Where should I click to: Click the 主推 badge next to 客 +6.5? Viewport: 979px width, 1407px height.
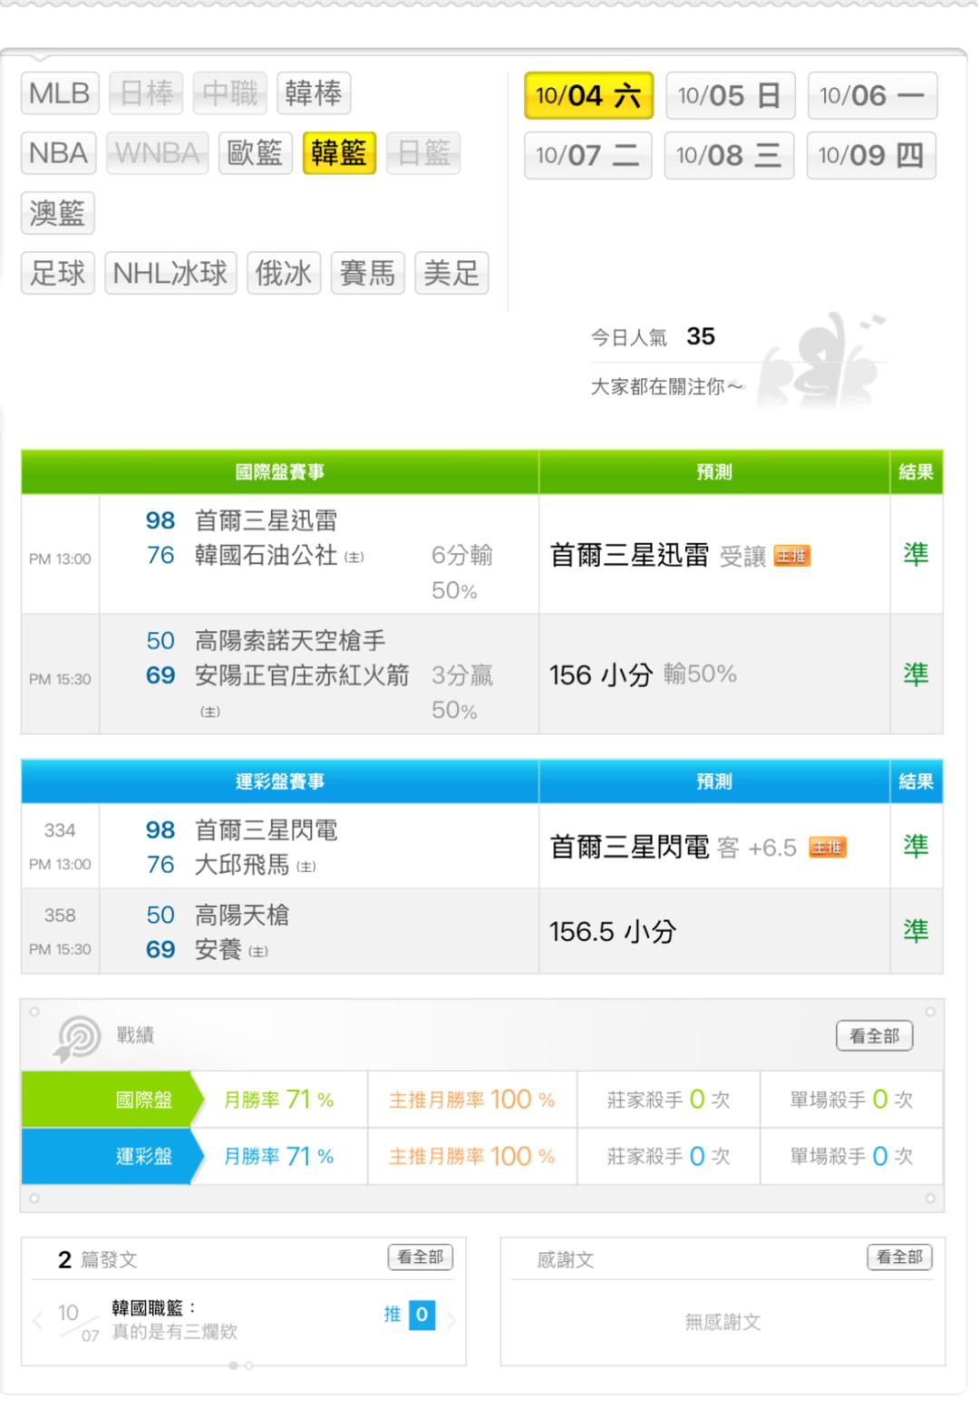[x=827, y=848]
